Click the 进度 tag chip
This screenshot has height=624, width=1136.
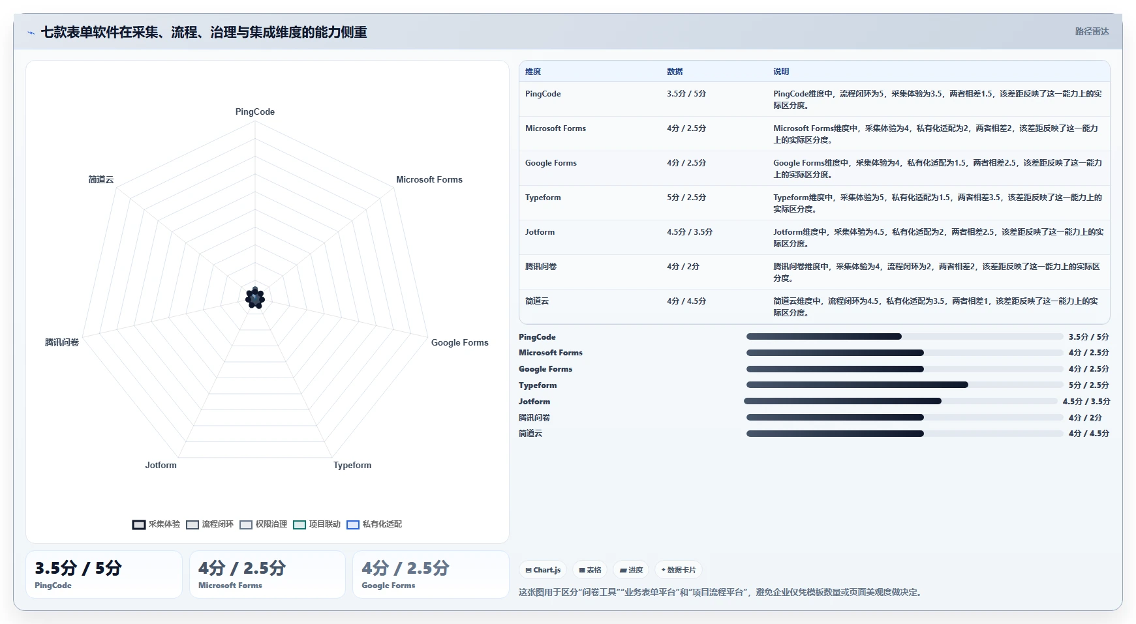pos(631,570)
